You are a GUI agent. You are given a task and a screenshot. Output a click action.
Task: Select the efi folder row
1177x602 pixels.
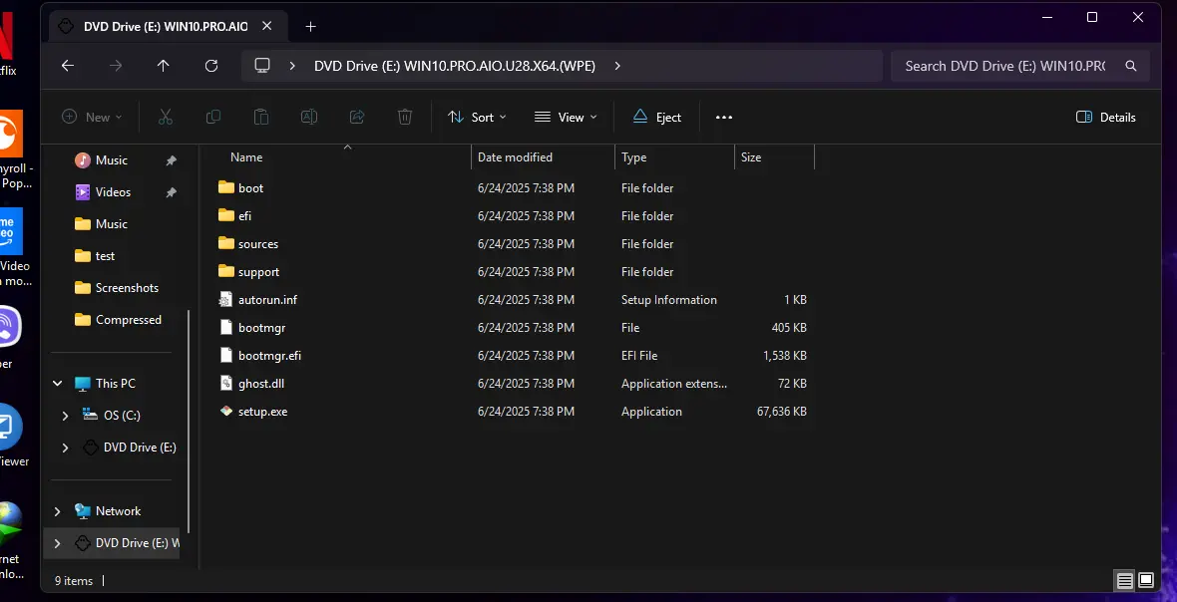515,216
